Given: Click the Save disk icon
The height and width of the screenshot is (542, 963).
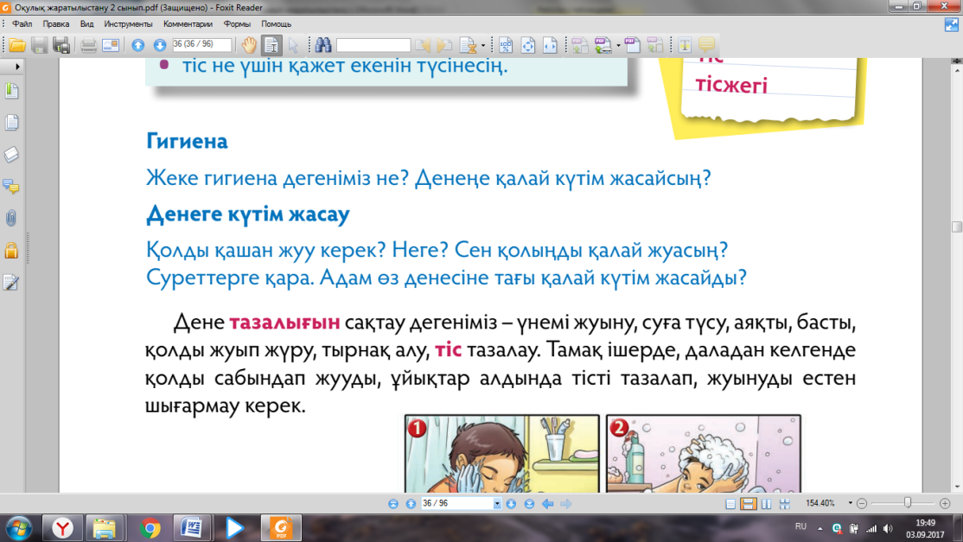Looking at the screenshot, I should click(39, 45).
